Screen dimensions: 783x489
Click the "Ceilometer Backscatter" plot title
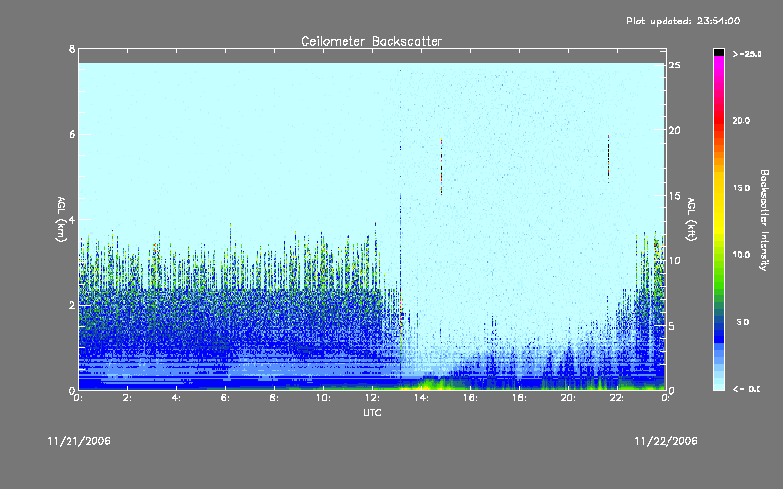pos(372,41)
